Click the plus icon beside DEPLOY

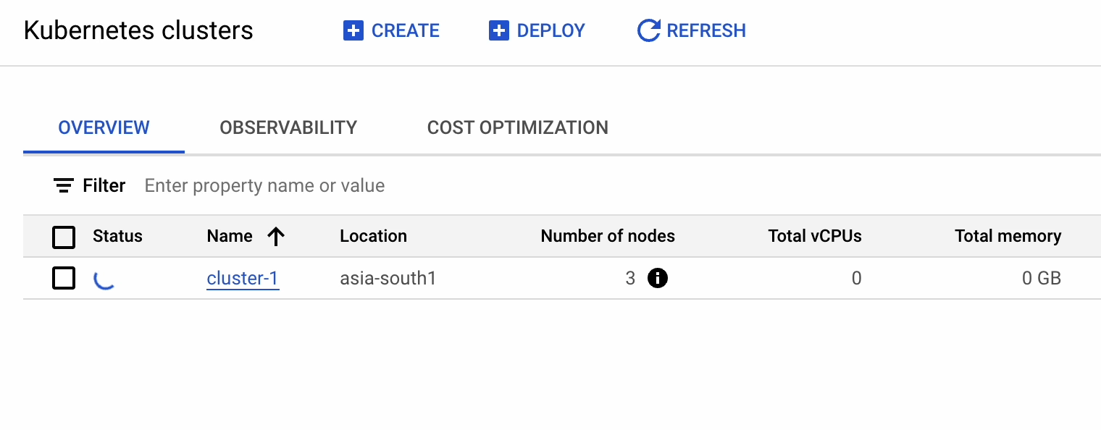click(x=499, y=31)
